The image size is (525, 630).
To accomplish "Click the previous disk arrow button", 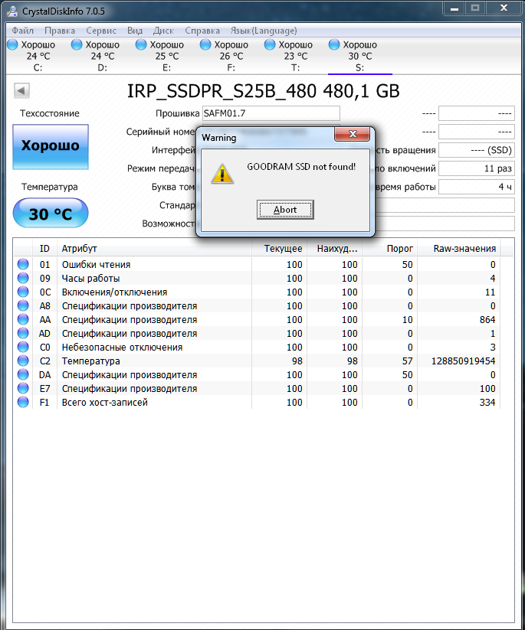I will point(21,90).
